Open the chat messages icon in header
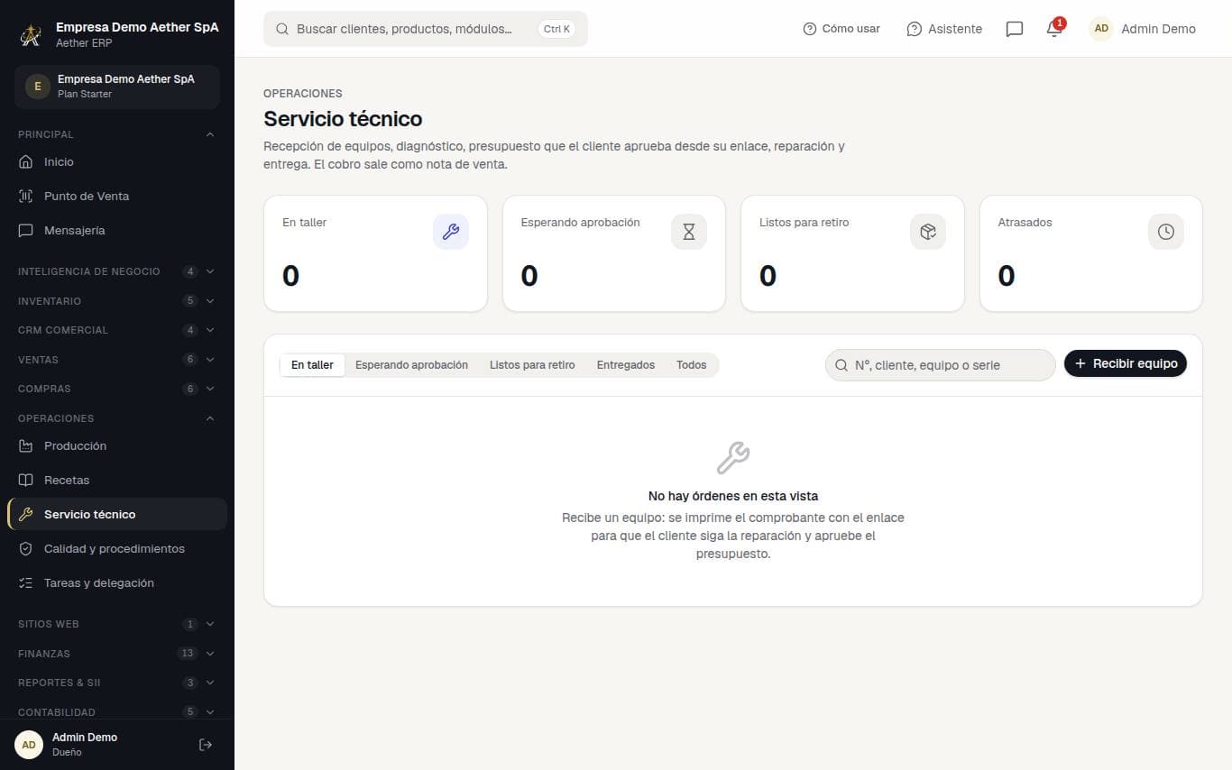This screenshot has width=1232, height=770. 1014,29
